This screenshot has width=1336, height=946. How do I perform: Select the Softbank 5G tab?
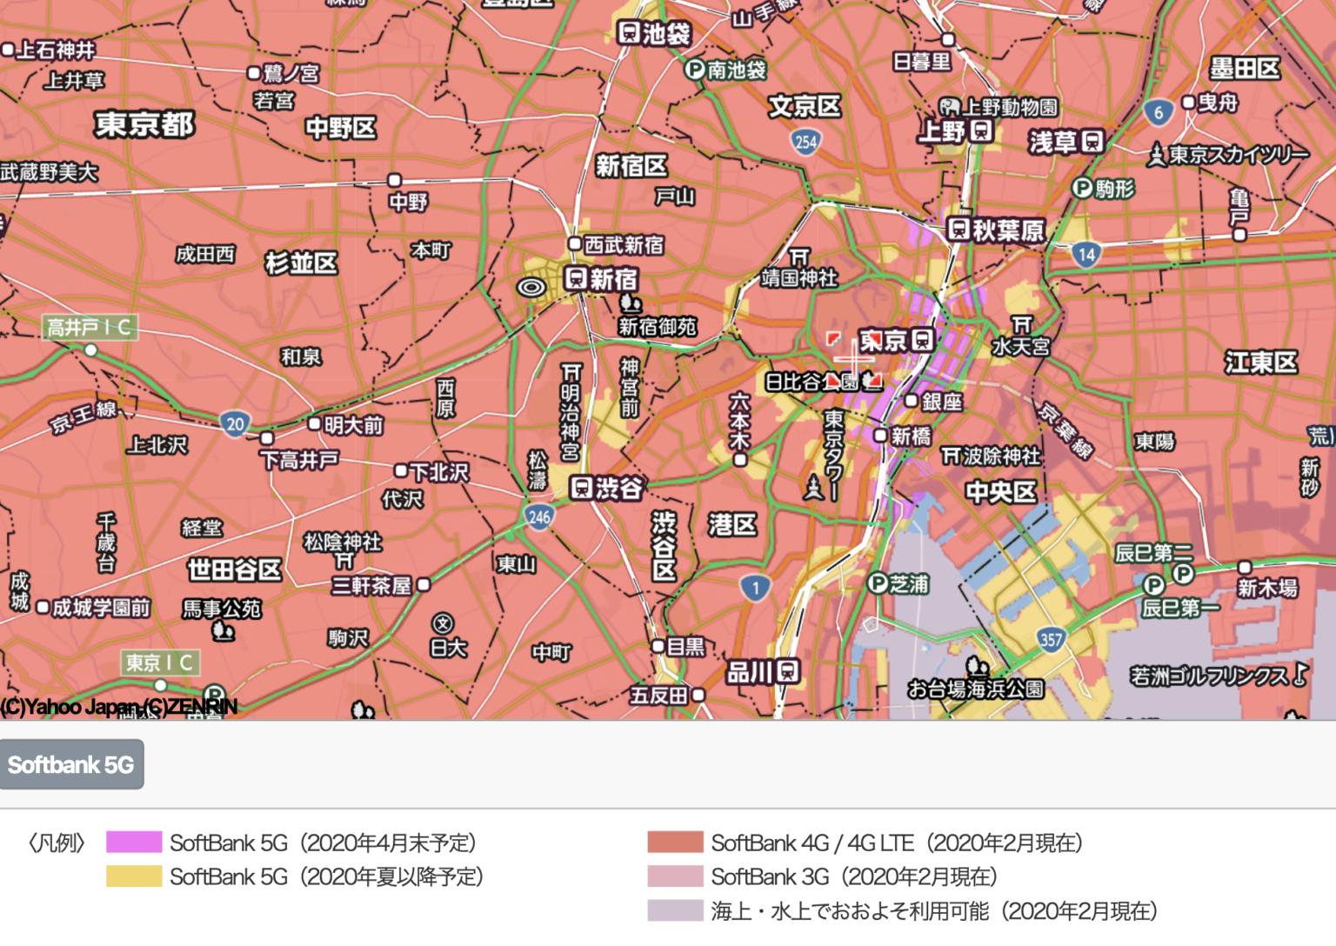(71, 764)
